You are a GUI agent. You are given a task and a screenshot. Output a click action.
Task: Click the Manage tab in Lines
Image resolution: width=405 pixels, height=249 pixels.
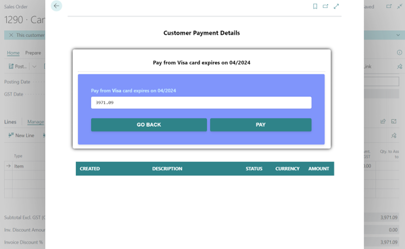[x=36, y=122]
